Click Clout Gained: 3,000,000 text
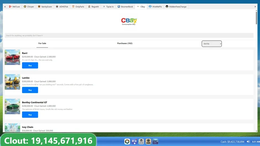This screenshot has width=260, height=146. 45,81
